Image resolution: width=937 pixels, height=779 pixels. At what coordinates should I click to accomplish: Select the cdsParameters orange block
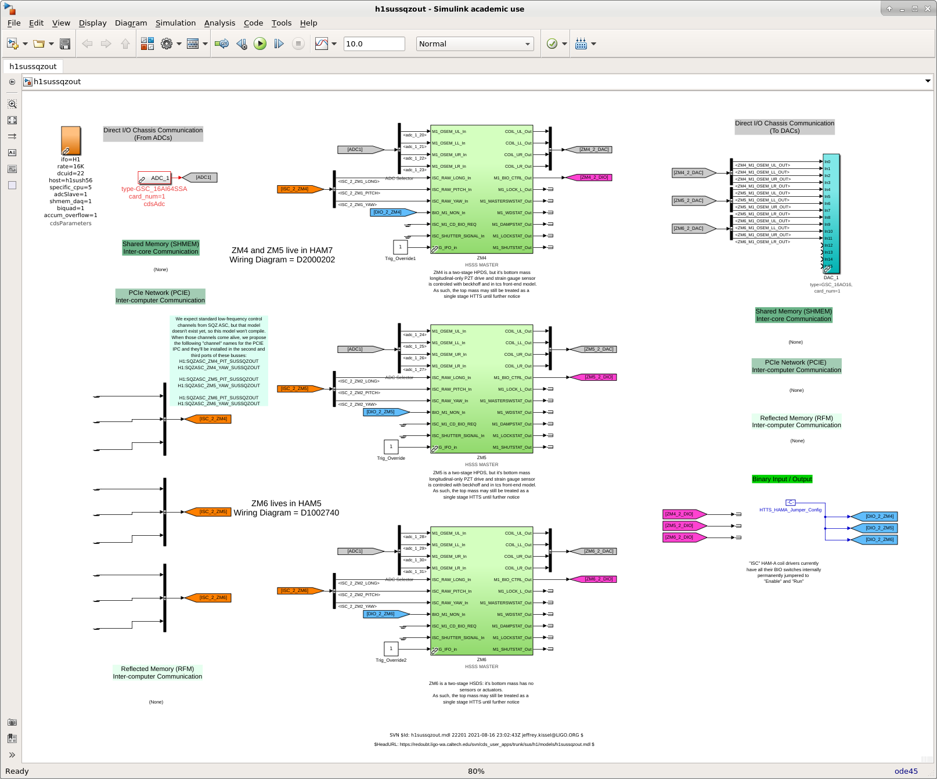coord(71,140)
